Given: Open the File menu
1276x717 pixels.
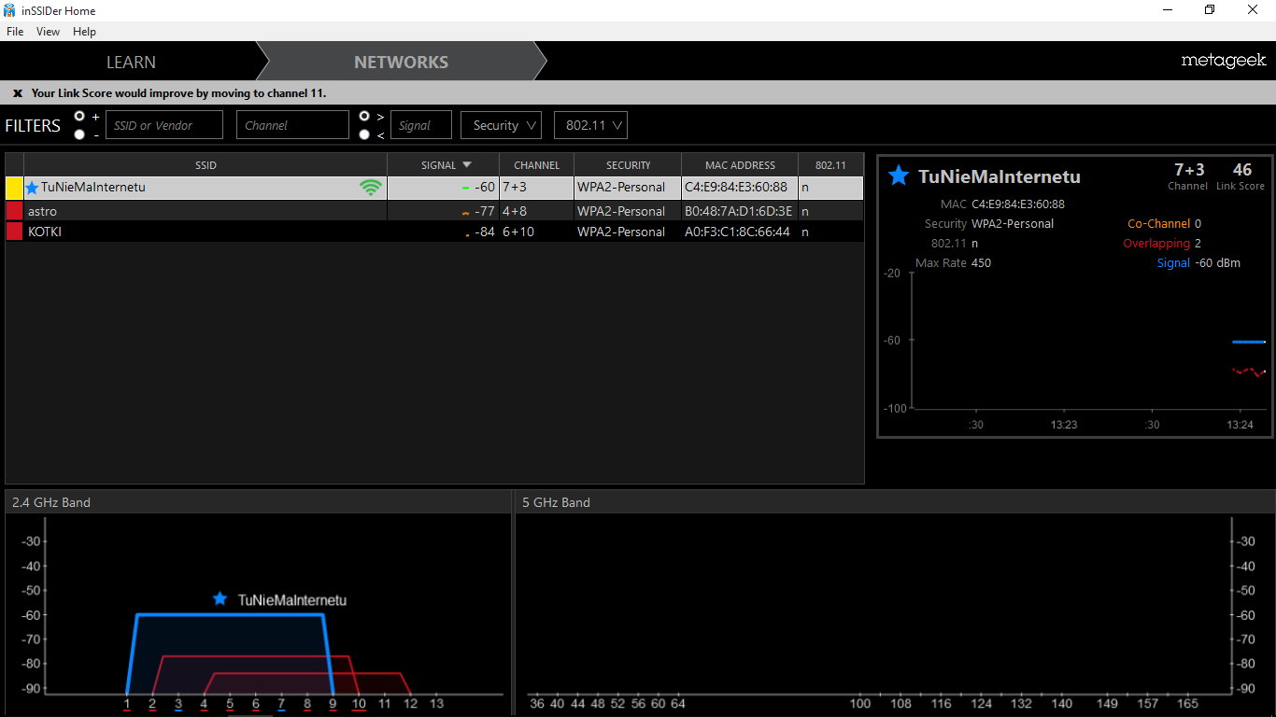Looking at the screenshot, I should [x=15, y=32].
